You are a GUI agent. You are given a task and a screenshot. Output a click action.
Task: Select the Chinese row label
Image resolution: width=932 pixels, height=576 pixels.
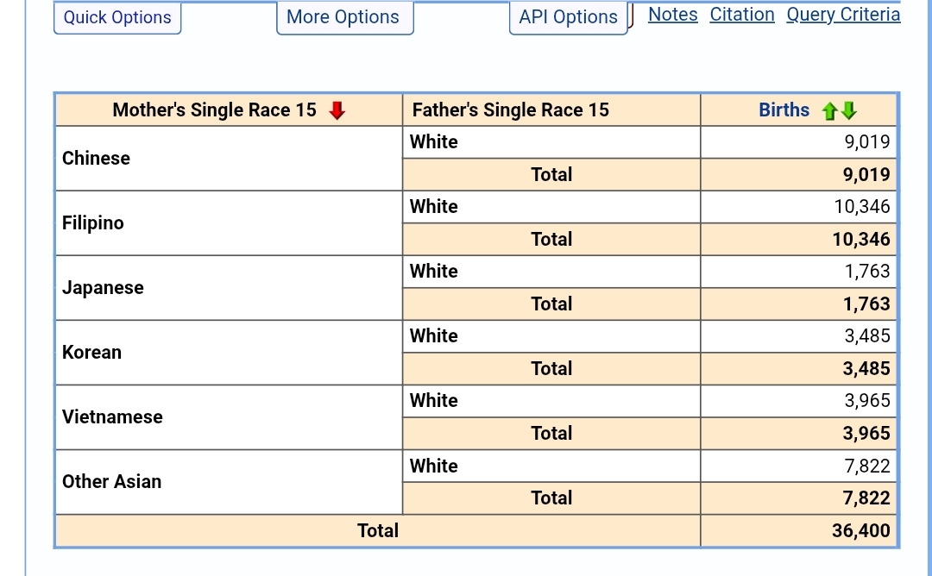(96, 159)
